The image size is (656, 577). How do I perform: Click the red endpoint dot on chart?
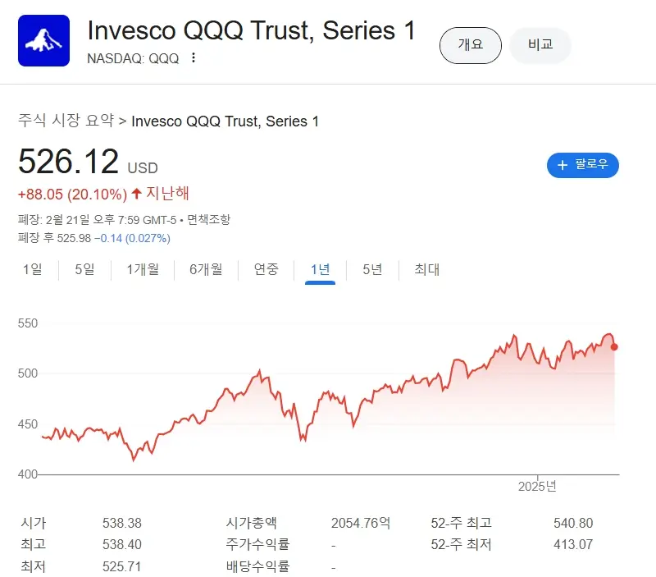[615, 346]
